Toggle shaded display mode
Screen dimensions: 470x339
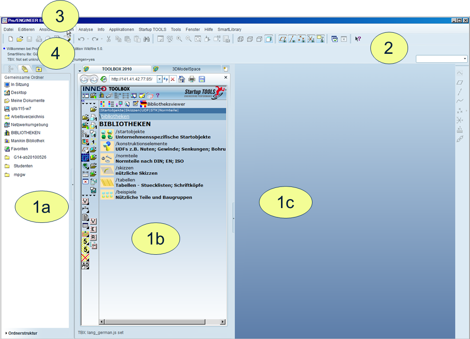click(269, 39)
